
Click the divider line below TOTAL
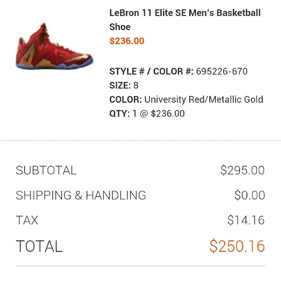(140, 266)
